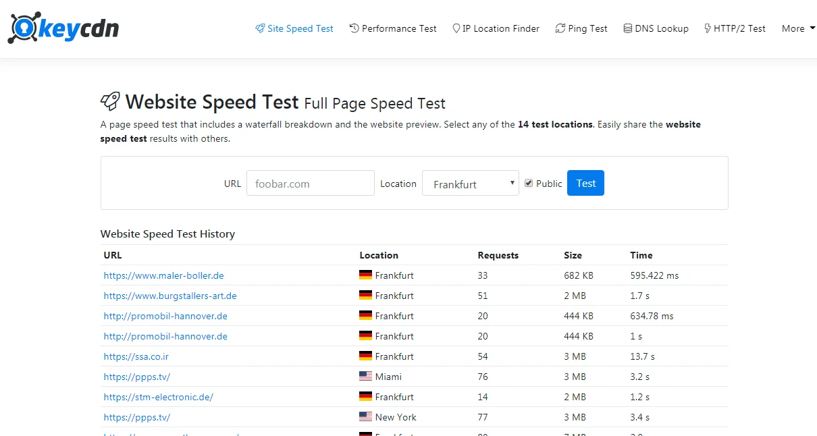817x436 pixels.
Task: Click the lightning icon beside HTTP/2 Test
Action: (x=708, y=28)
